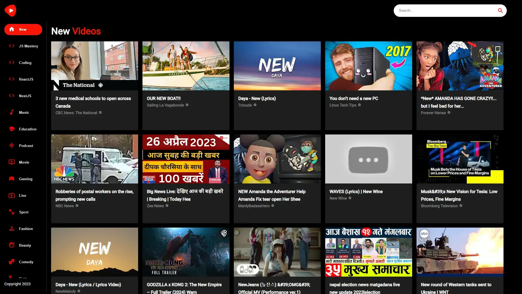Open title 'OUR NEW BOAT!!'
The height and width of the screenshot is (294, 522).
point(164,98)
